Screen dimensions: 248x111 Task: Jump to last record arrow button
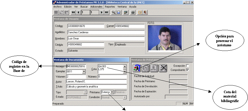(107, 12)
